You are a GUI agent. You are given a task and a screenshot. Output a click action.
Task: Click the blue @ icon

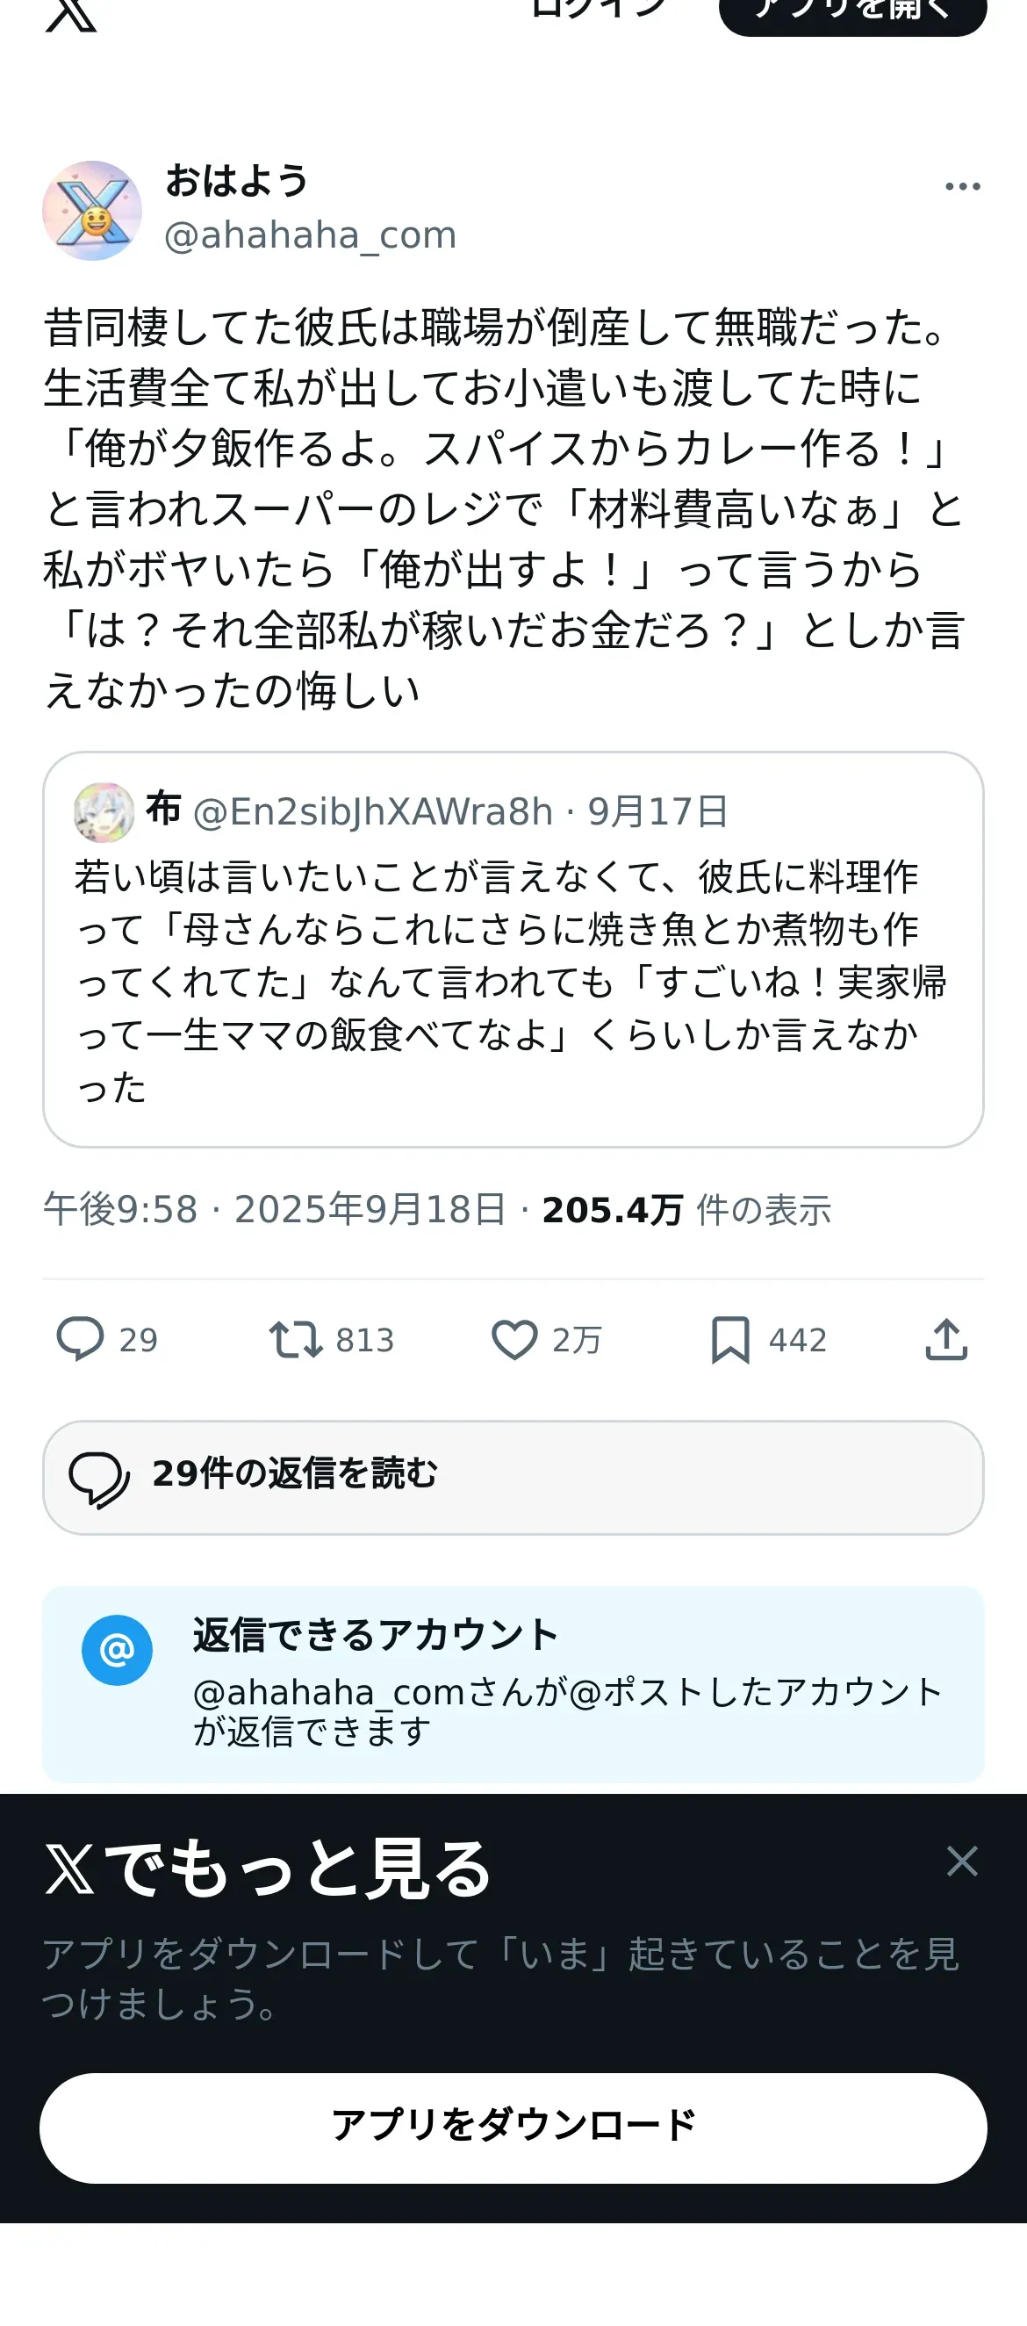118,1650
